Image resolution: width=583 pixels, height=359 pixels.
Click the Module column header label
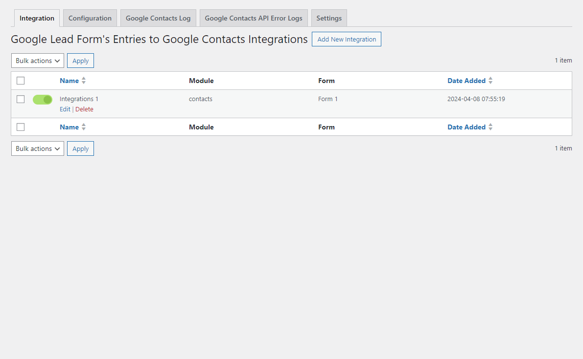pos(201,81)
